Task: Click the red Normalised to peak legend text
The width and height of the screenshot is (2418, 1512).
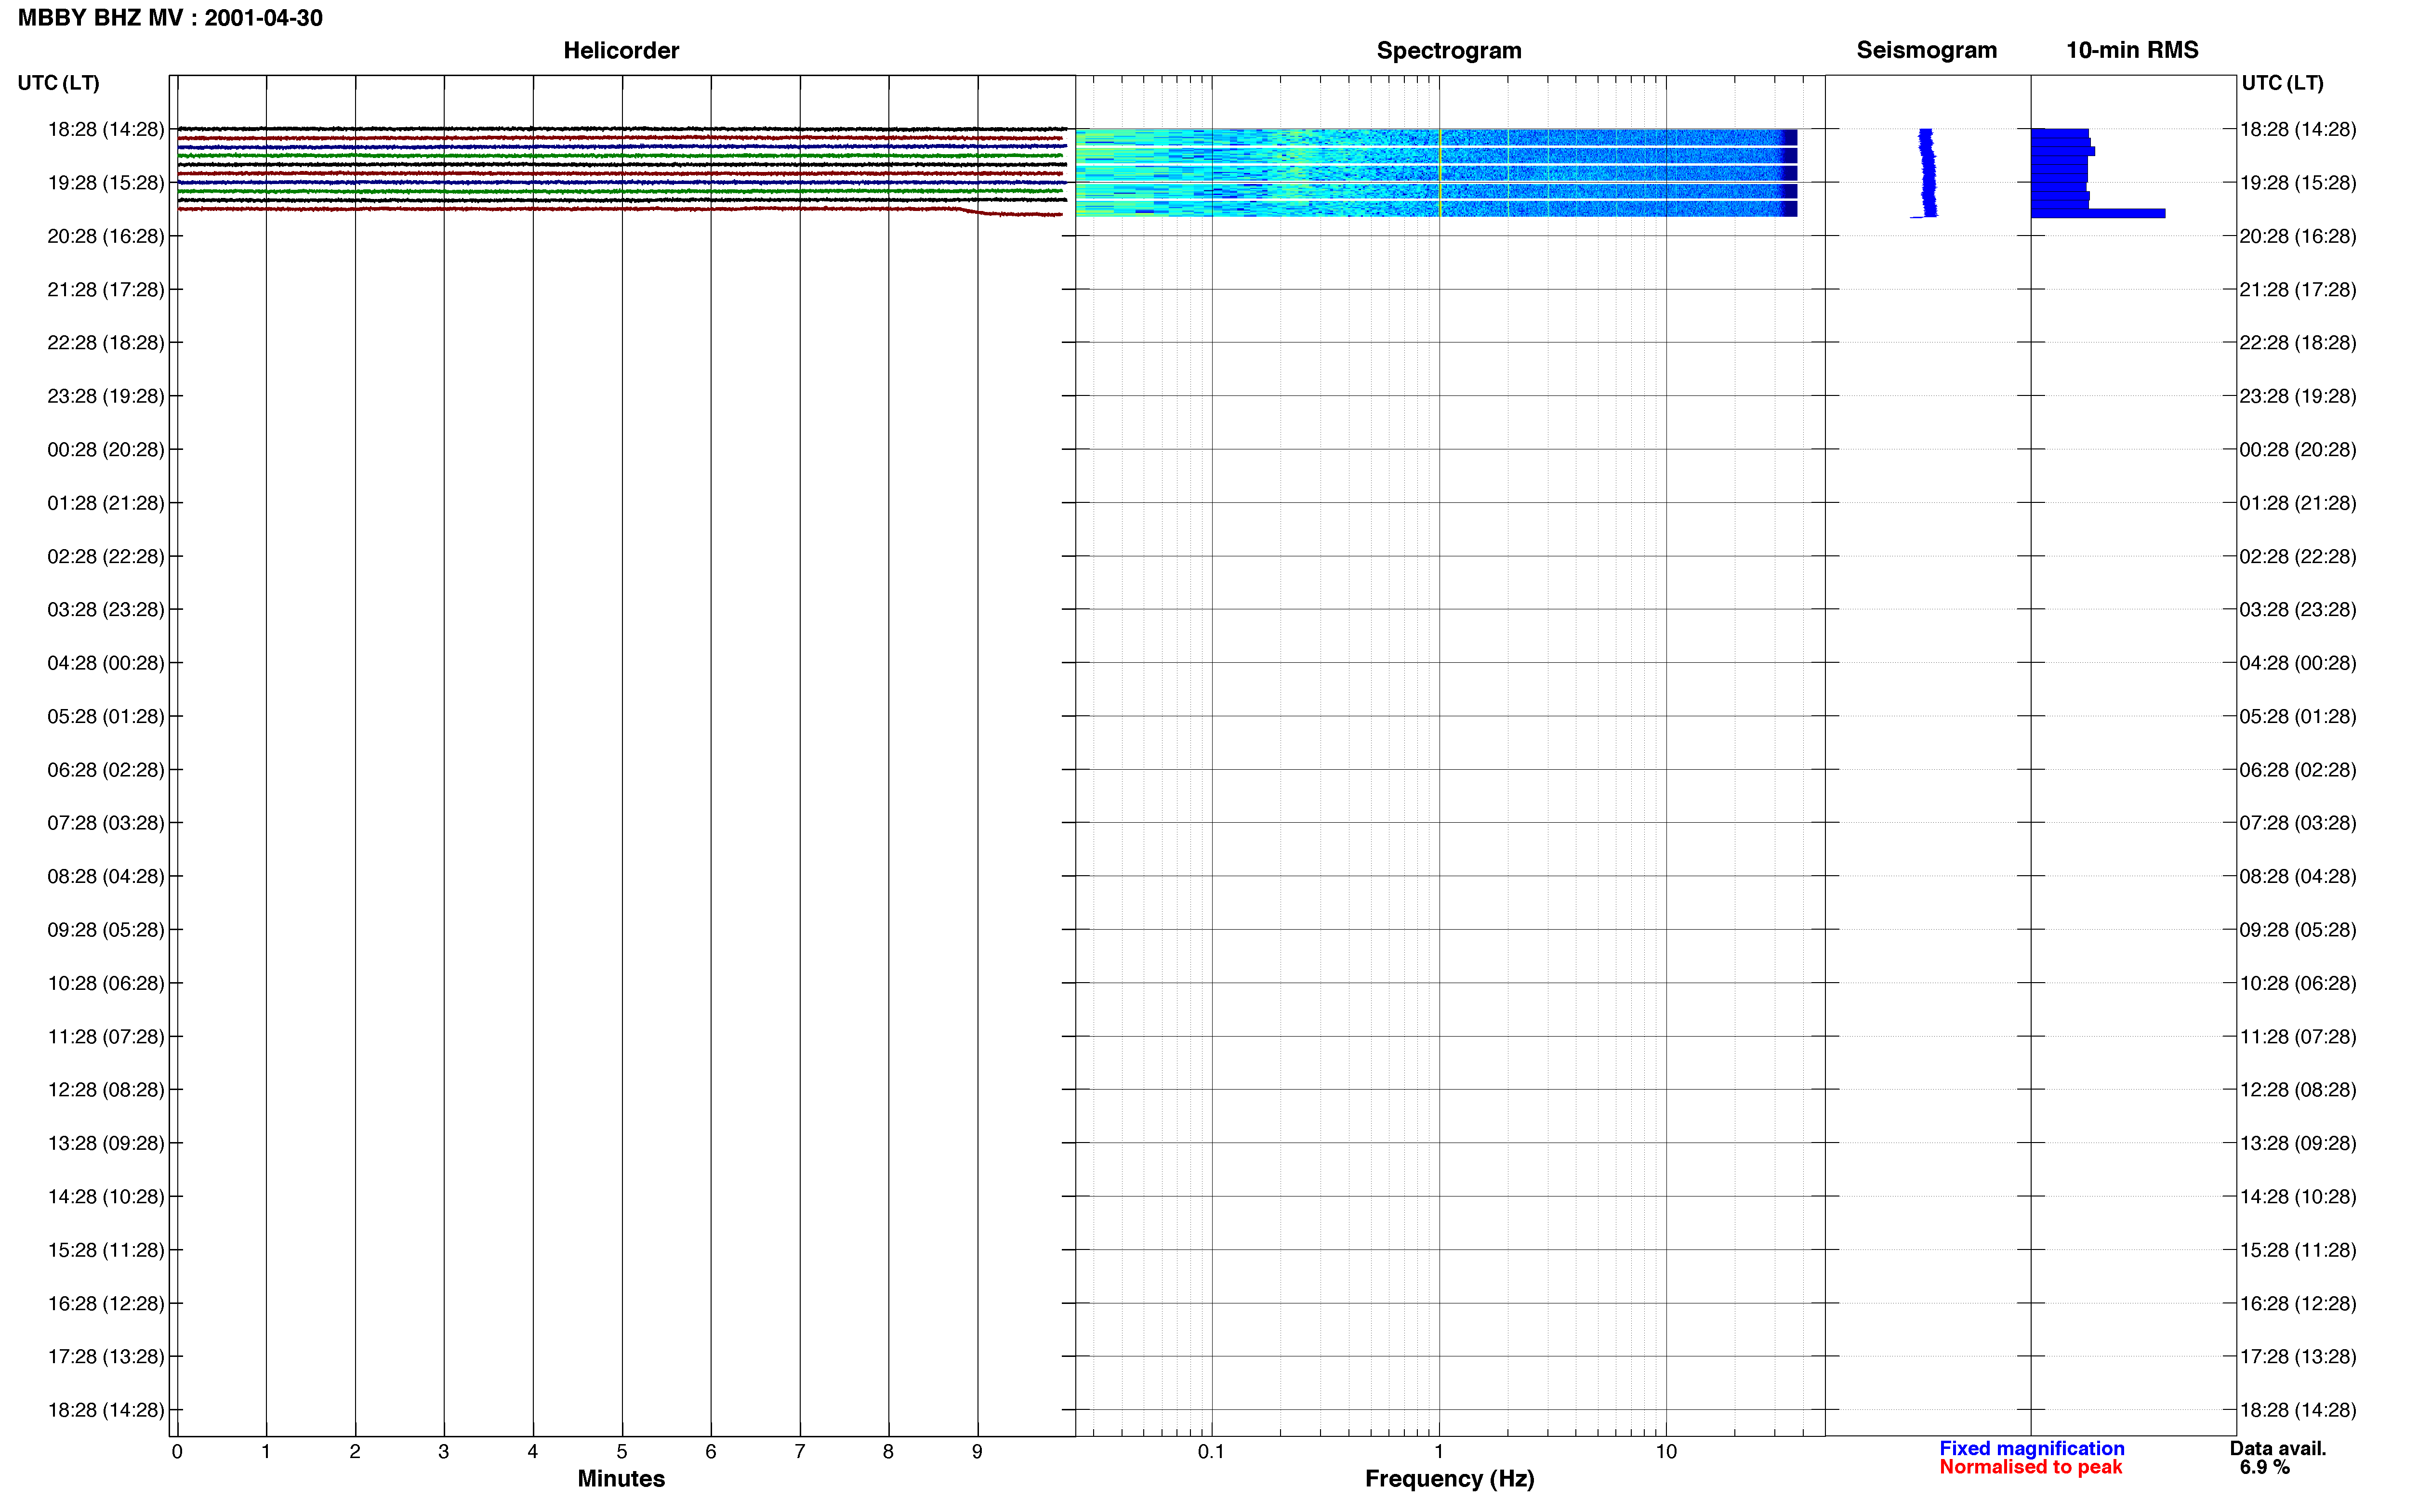Action: [2030, 1467]
